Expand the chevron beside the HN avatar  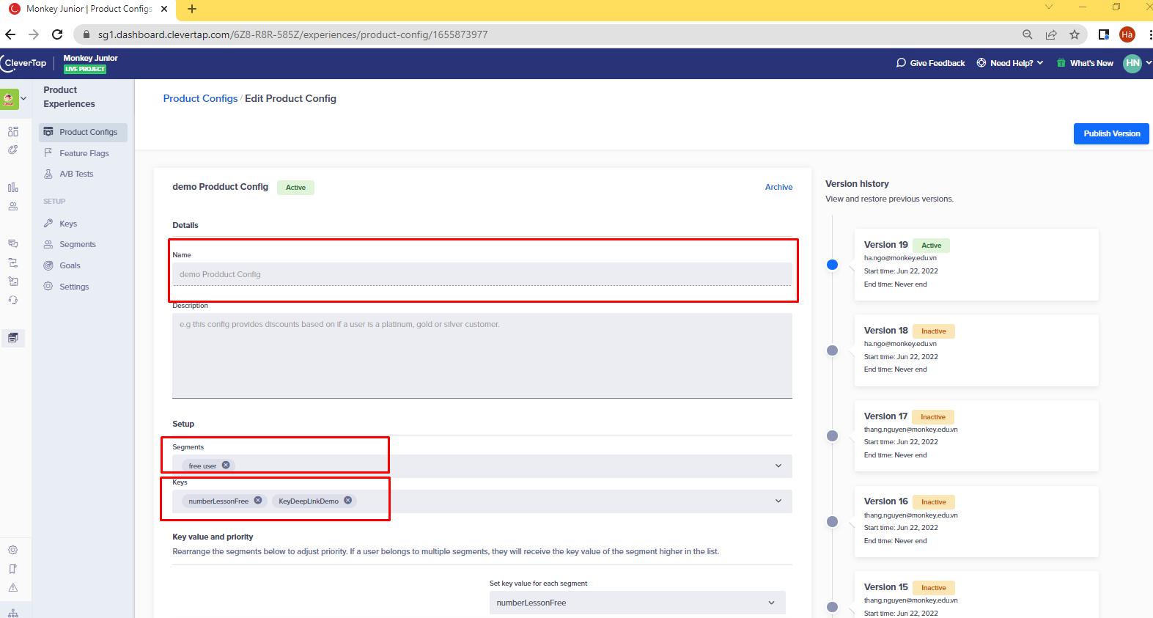[1149, 63]
